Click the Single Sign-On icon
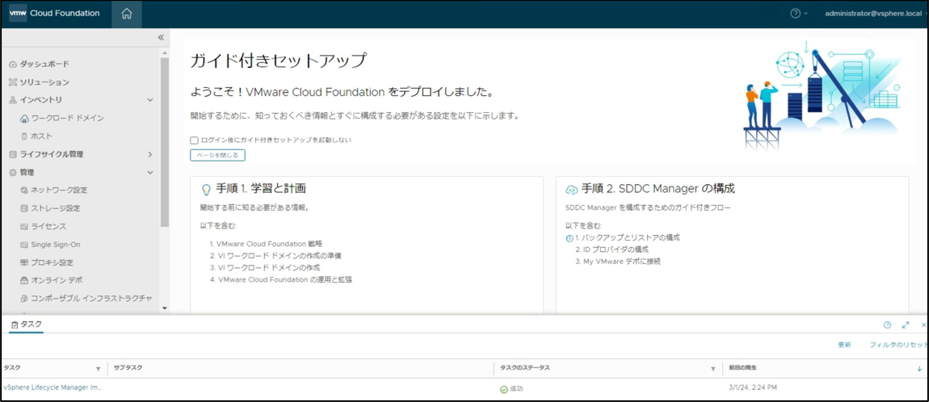 tap(24, 245)
